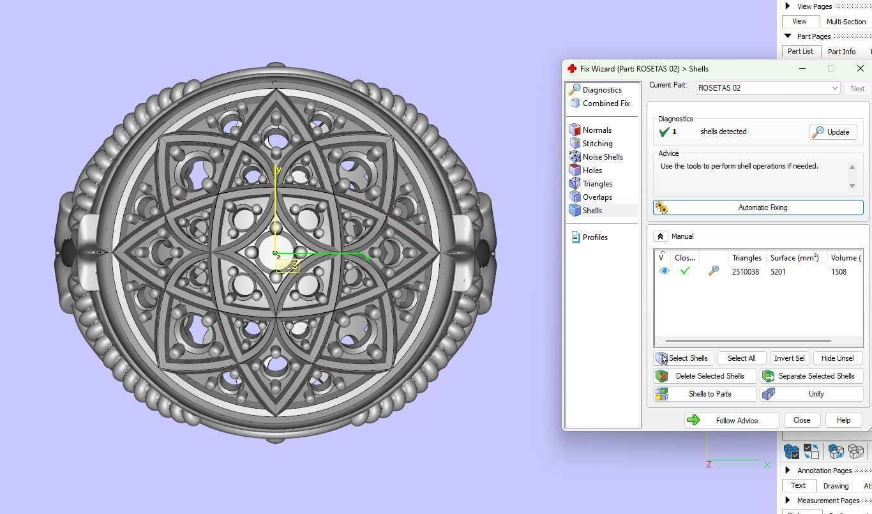This screenshot has height=514, width=872.
Task: Click the triangles value 2510038
Action: click(x=746, y=272)
